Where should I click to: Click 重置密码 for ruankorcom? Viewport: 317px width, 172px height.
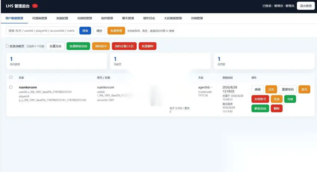[288, 89]
